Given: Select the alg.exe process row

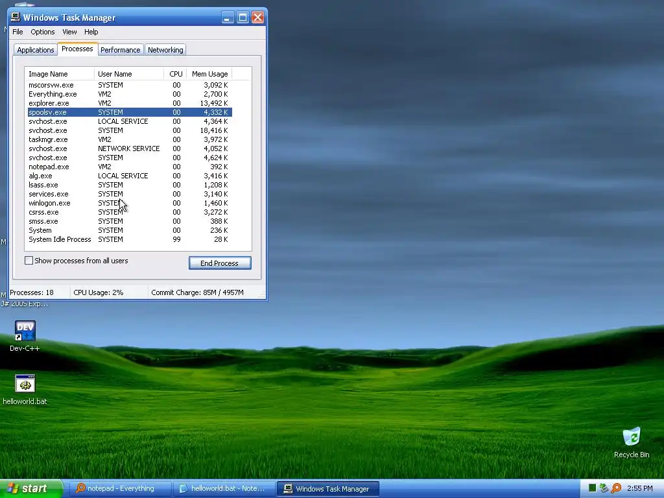Looking at the screenshot, I should (x=130, y=176).
